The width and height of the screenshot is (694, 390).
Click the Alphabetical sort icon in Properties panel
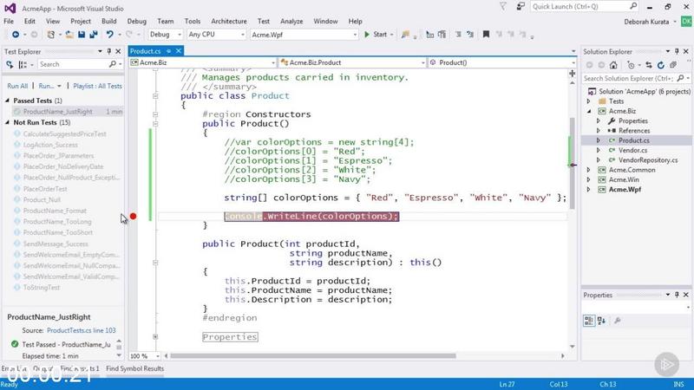[x=601, y=321]
